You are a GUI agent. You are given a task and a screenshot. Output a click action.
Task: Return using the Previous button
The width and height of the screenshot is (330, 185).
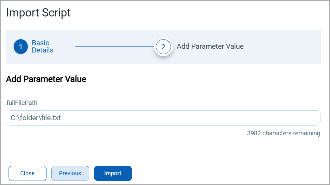(x=70, y=173)
